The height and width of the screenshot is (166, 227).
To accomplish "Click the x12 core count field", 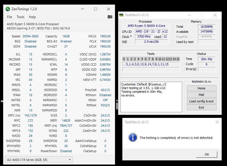I will [165, 31].
